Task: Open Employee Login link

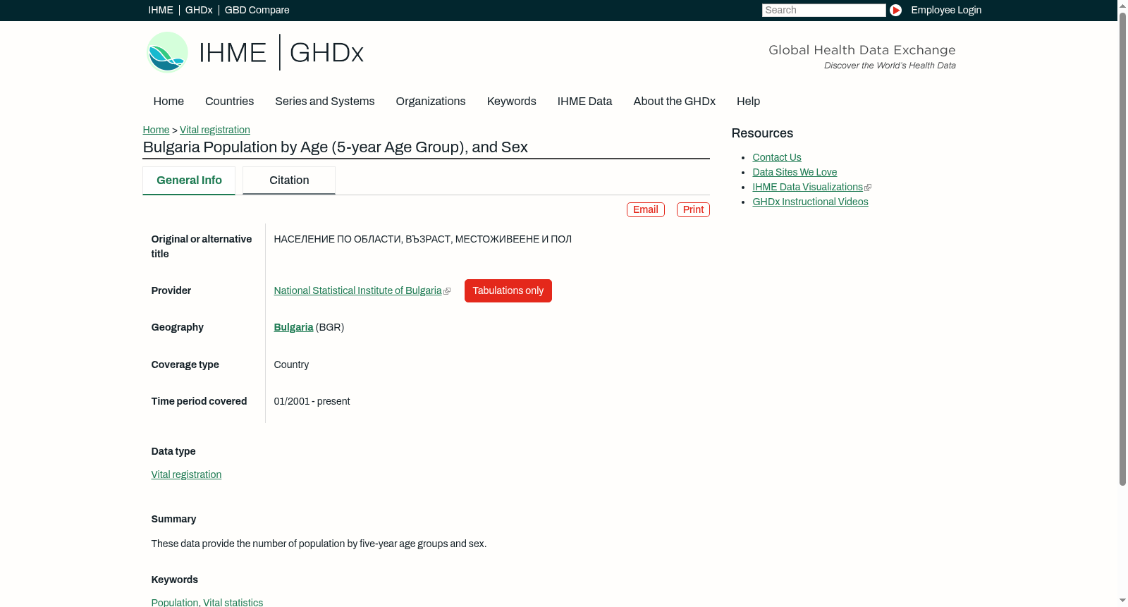Action: pyautogui.click(x=946, y=10)
